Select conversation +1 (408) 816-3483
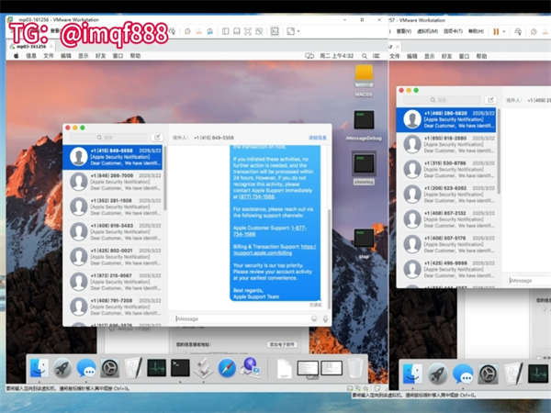This screenshot has width=551, height=413. [115, 231]
